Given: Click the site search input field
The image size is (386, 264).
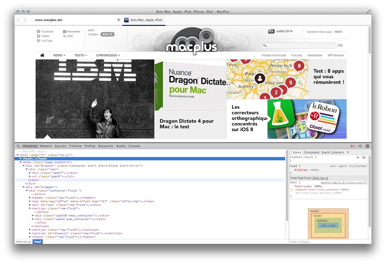Looking at the screenshot, I should coord(299,46).
